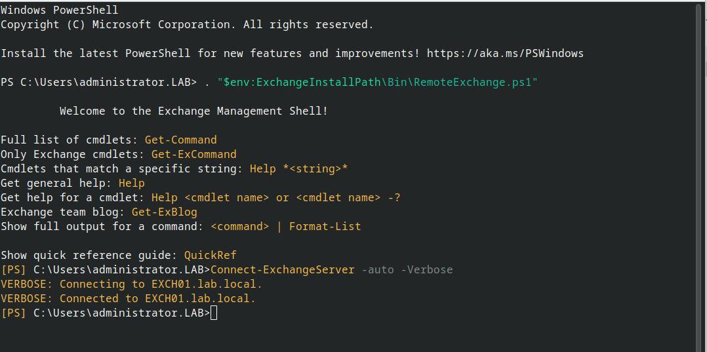Select the Get-Command cmdlet text

pyautogui.click(x=181, y=140)
